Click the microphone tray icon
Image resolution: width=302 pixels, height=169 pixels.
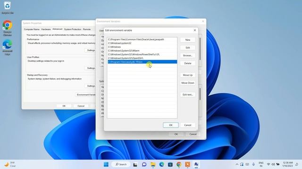(253, 164)
